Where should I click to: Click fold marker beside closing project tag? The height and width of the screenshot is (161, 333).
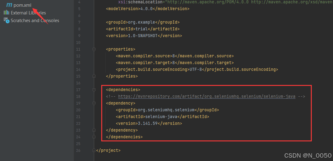coord(94,150)
